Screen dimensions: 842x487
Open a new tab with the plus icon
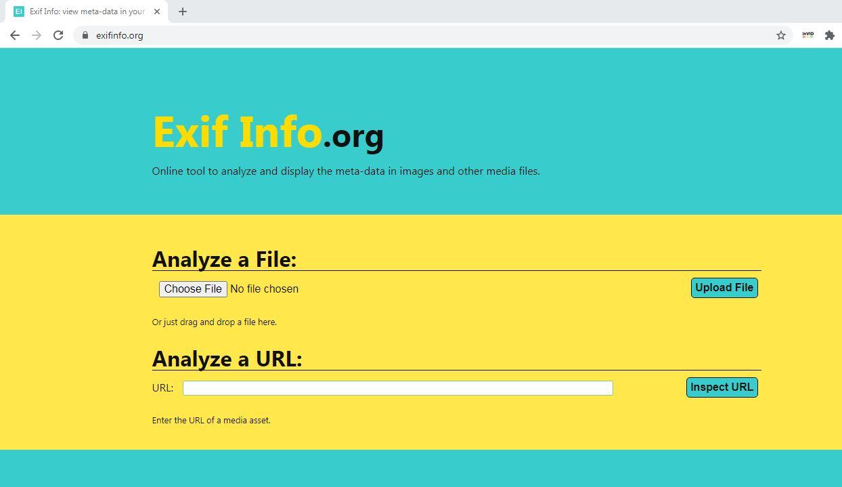point(183,12)
